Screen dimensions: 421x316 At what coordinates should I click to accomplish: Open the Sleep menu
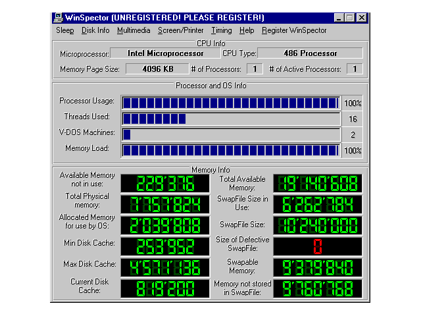coord(64,30)
